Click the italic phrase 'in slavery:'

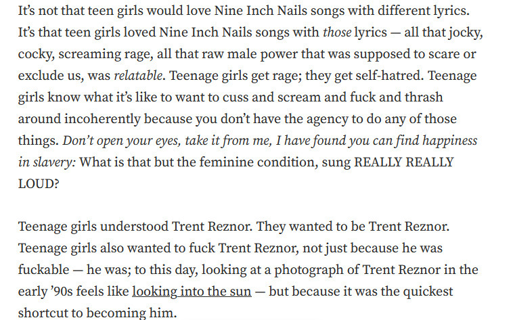coord(47,162)
